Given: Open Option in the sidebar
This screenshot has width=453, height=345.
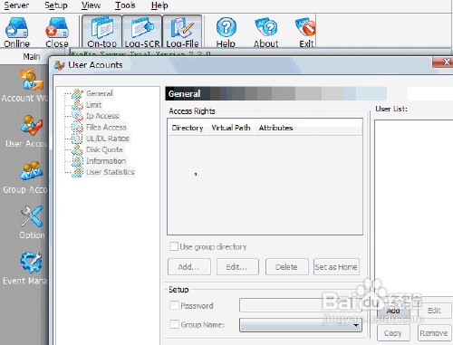Looking at the screenshot, I should coord(32,222).
